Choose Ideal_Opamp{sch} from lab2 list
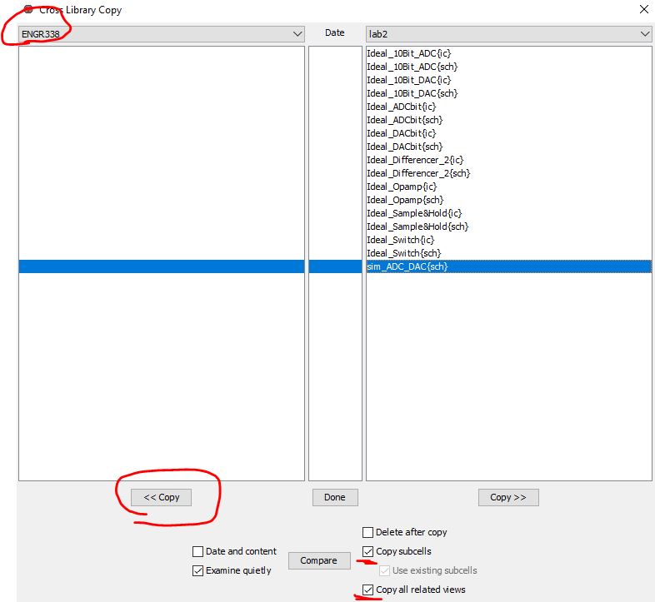Screen dimensions: 655x602 tap(405, 200)
